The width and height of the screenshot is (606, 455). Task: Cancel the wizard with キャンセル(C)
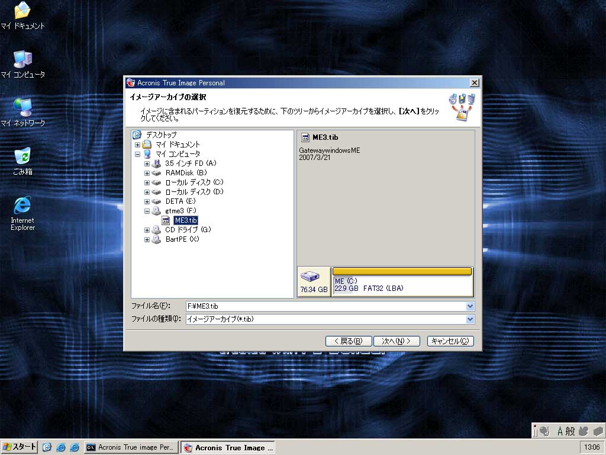click(x=450, y=341)
